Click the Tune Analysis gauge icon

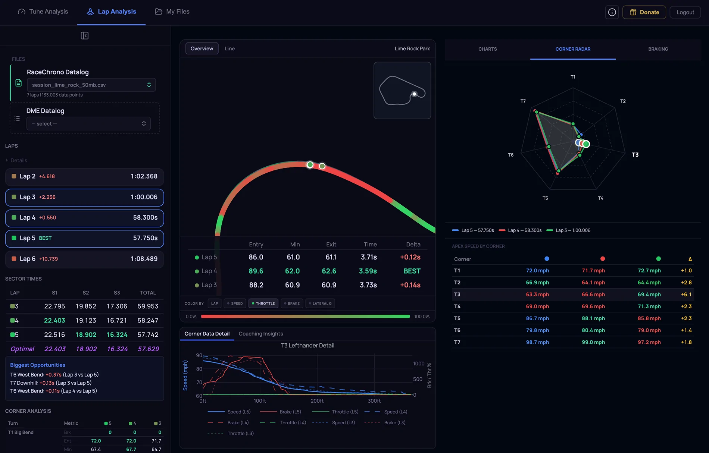(x=22, y=12)
